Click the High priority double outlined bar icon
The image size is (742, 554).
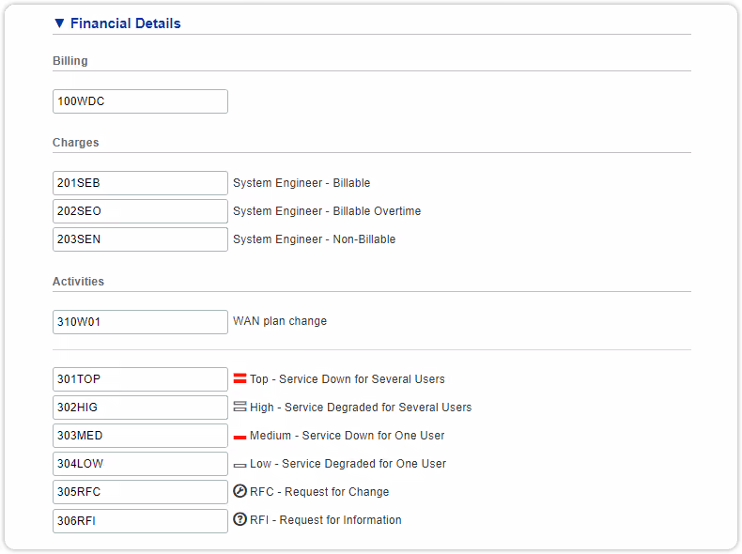coord(240,407)
